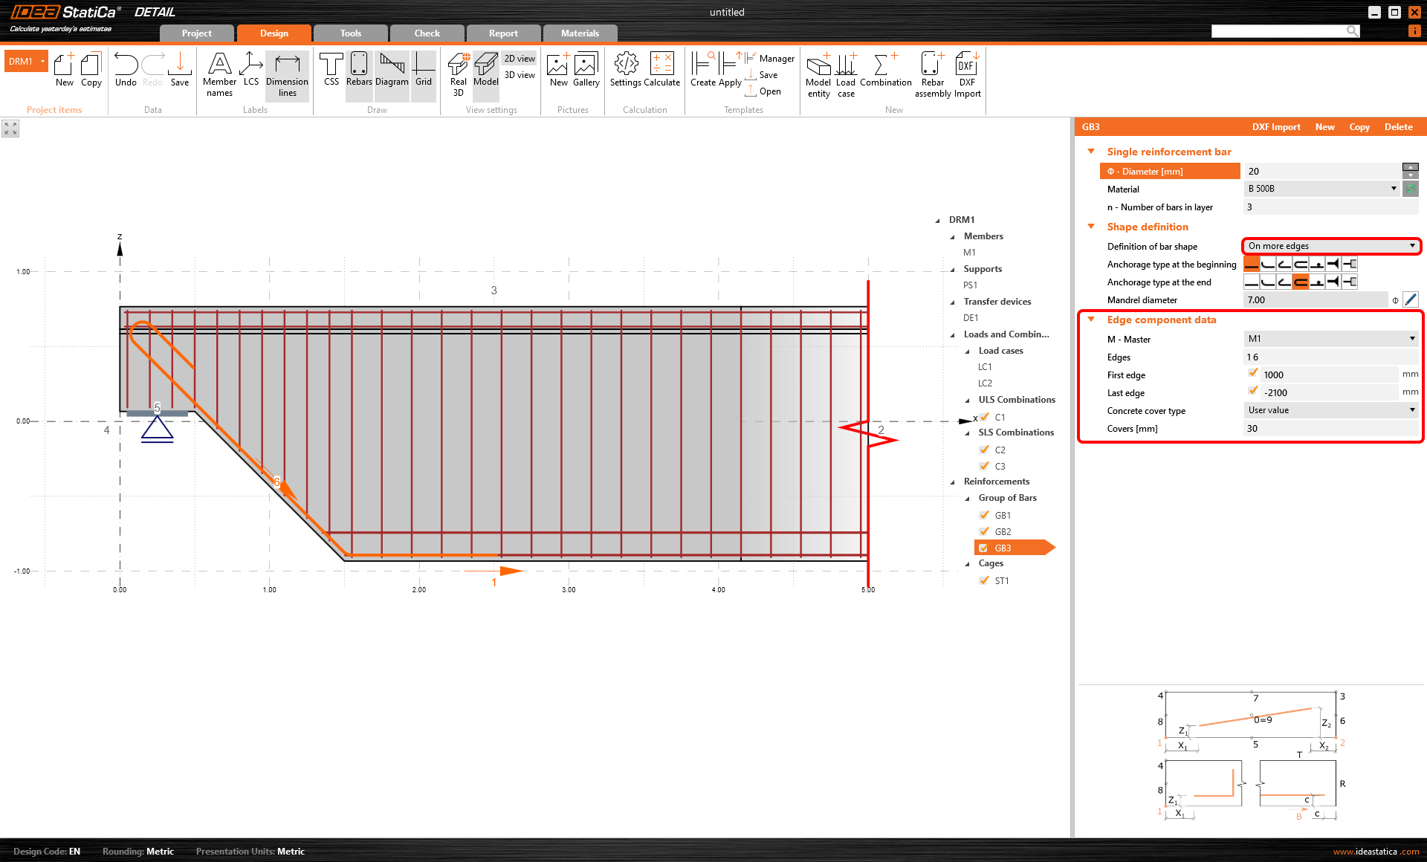Click the Calculate icon
The image size is (1427, 862).
(x=662, y=71)
